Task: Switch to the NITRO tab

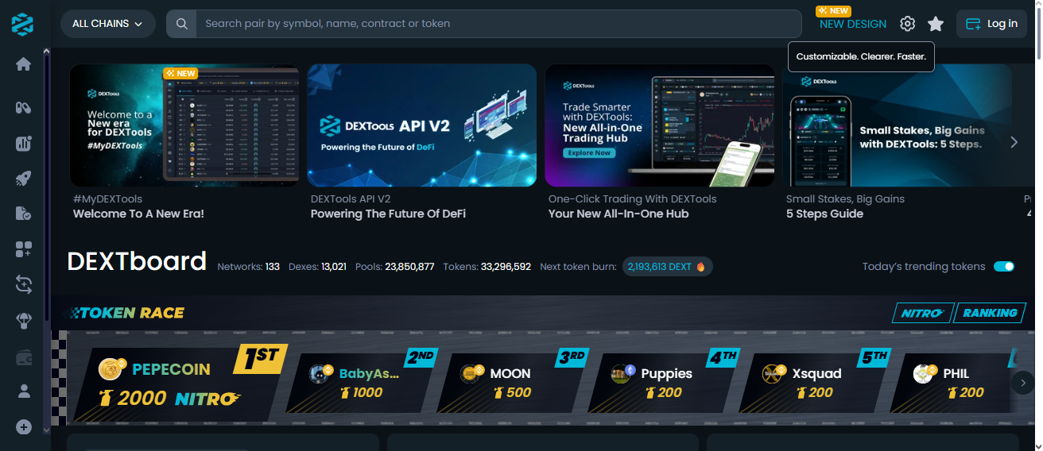Action: 922,313
